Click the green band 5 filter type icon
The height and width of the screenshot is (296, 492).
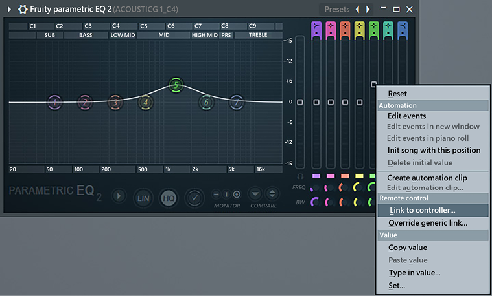pyautogui.click(x=374, y=30)
